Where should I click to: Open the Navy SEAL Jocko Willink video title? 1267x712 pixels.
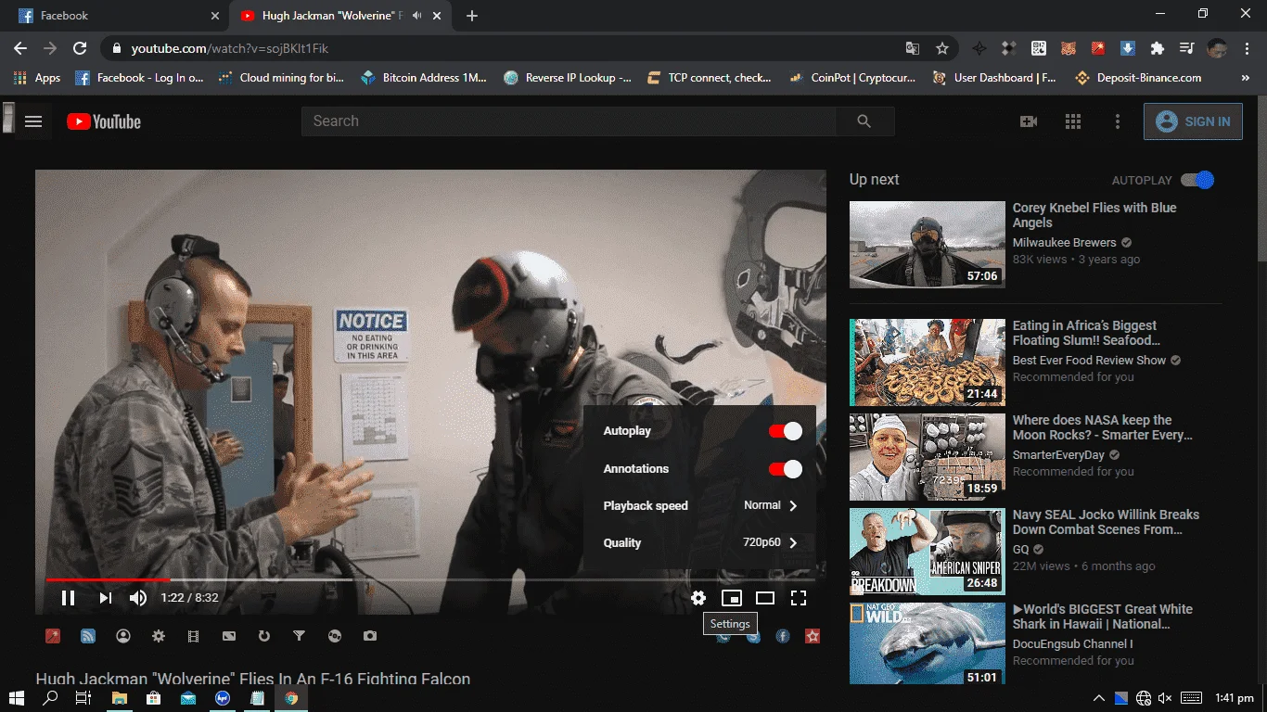coord(1106,522)
